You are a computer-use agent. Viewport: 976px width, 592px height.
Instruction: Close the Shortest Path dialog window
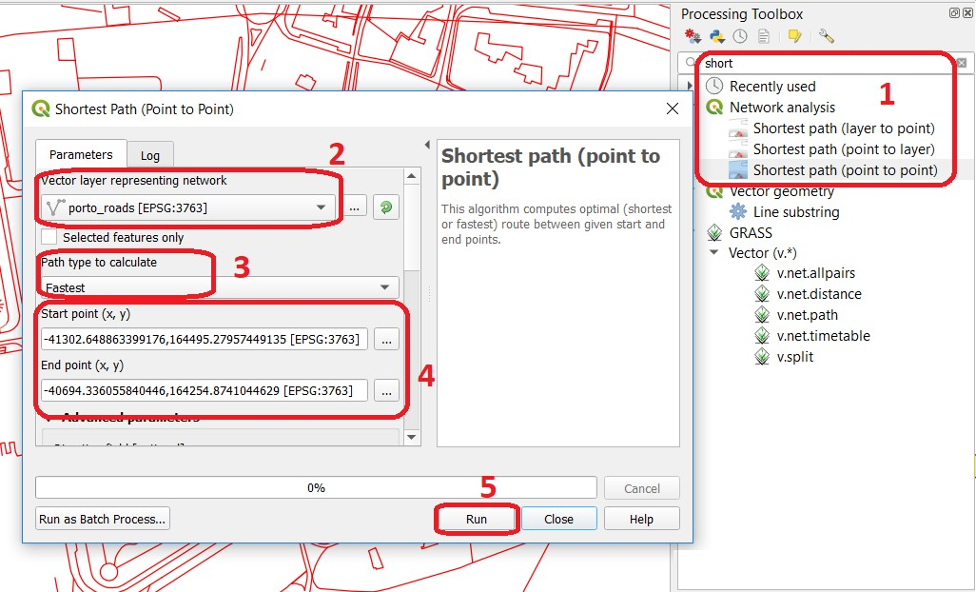click(x=673, y=109)
